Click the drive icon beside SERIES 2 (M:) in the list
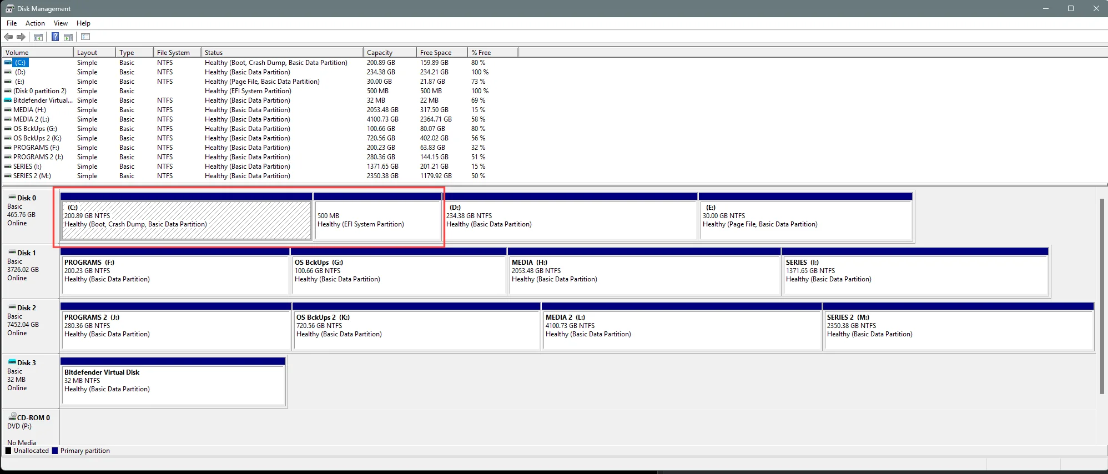This screenshot has height=474, width=1108. [8, 176]
